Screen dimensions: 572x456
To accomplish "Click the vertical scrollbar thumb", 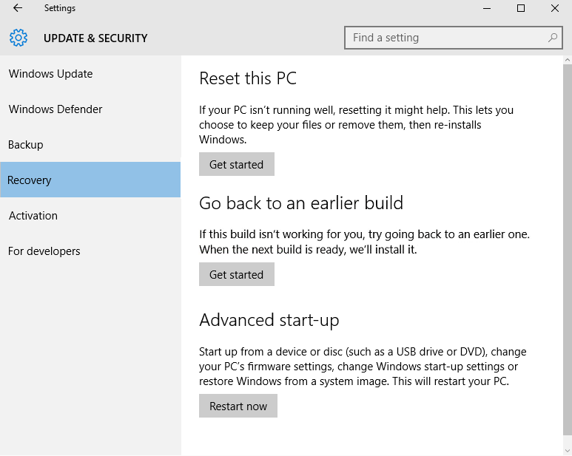I will pos(568,250).
